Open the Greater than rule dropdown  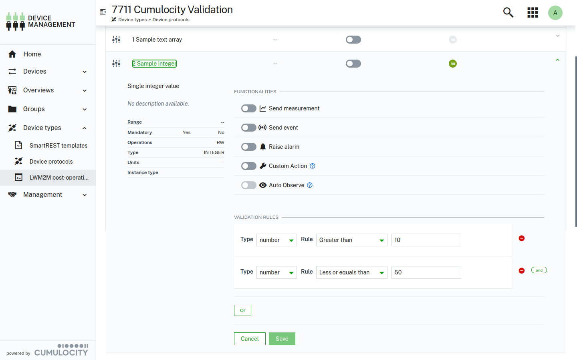click(x=351, y=240)
